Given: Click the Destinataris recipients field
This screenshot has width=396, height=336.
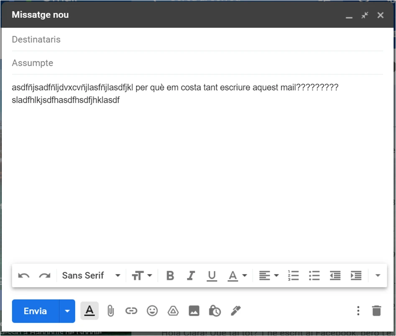Looking at the screenshot, I should point(197,40).
